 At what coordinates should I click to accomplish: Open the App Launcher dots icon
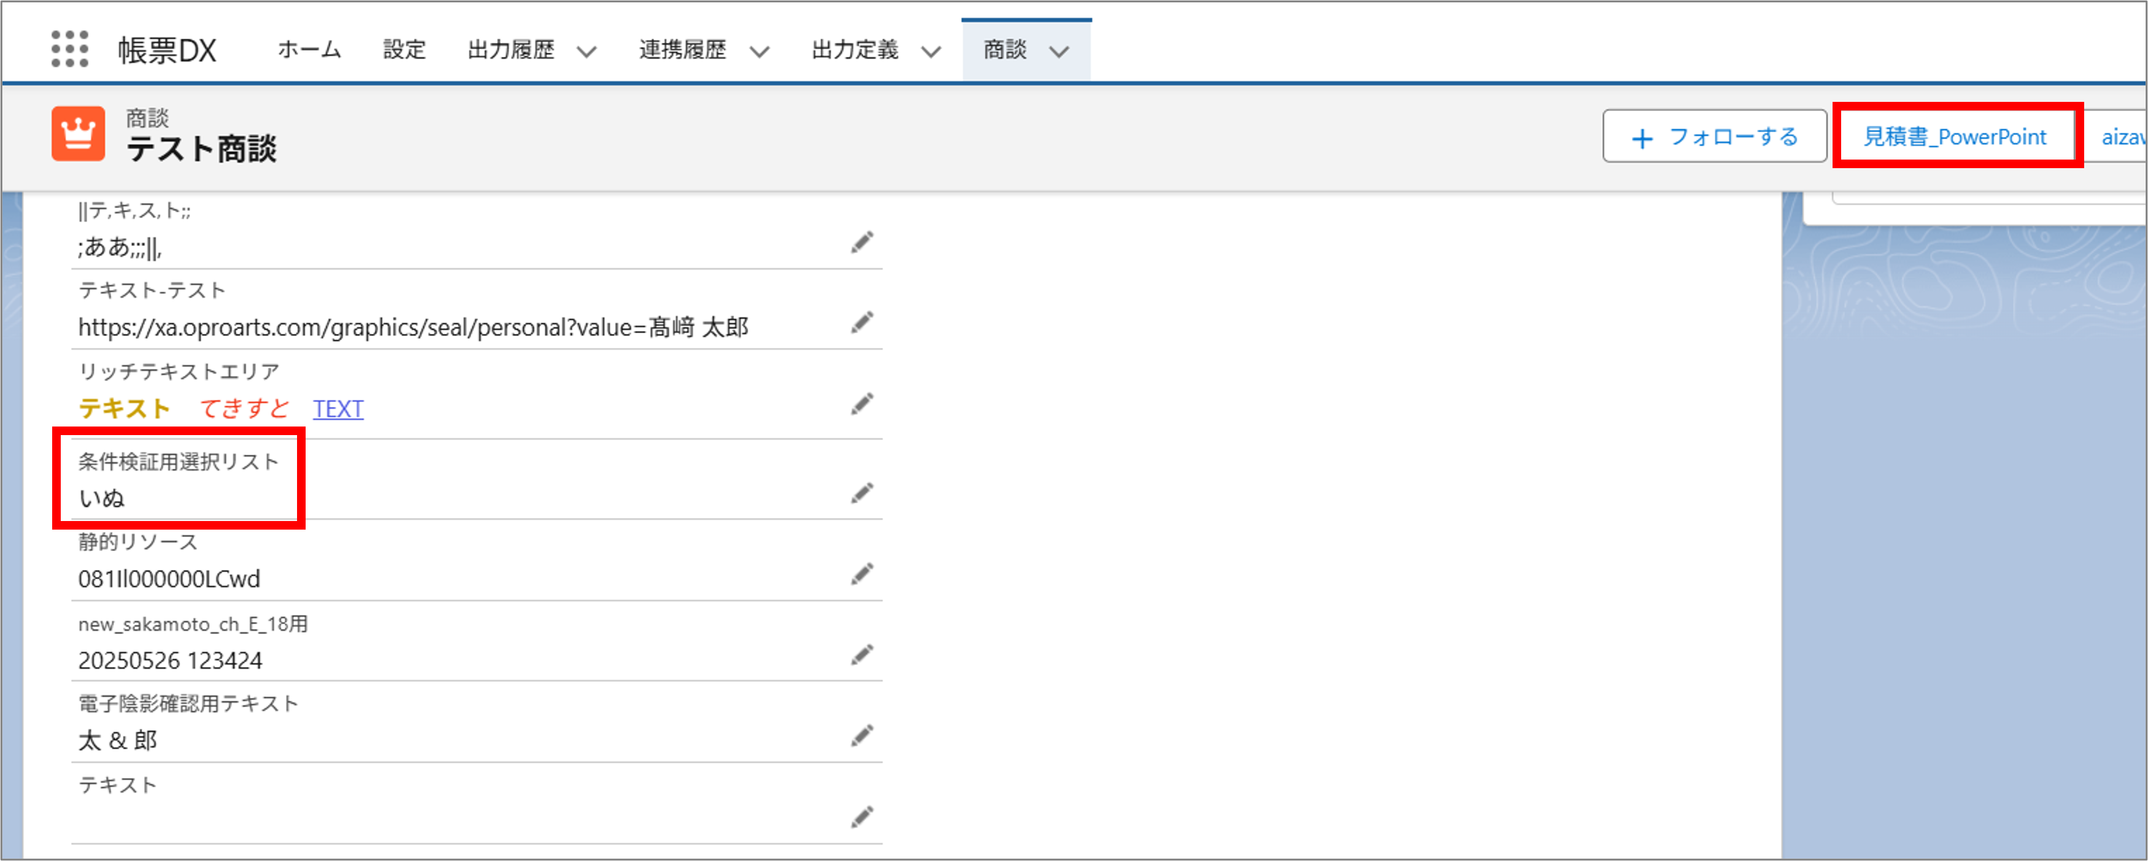point(69,49)
